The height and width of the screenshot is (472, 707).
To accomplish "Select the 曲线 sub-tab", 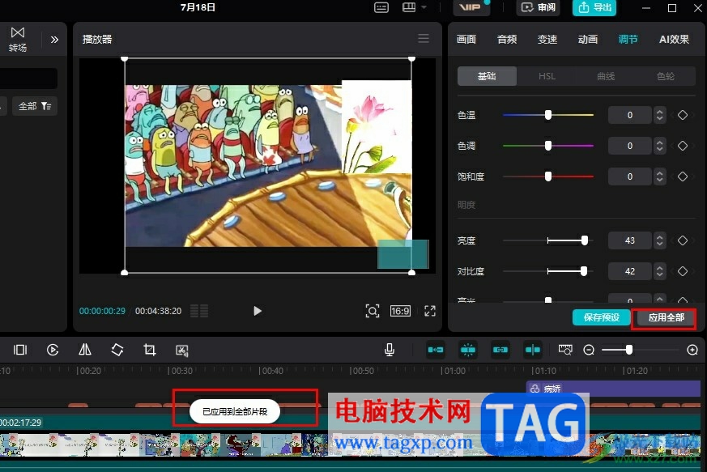I will click(x=606, y=76).
